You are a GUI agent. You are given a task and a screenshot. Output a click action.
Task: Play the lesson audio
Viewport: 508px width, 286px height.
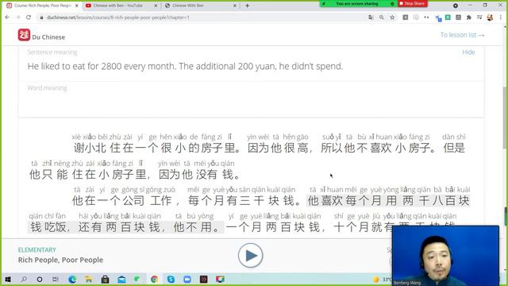(x=250, y=256)
